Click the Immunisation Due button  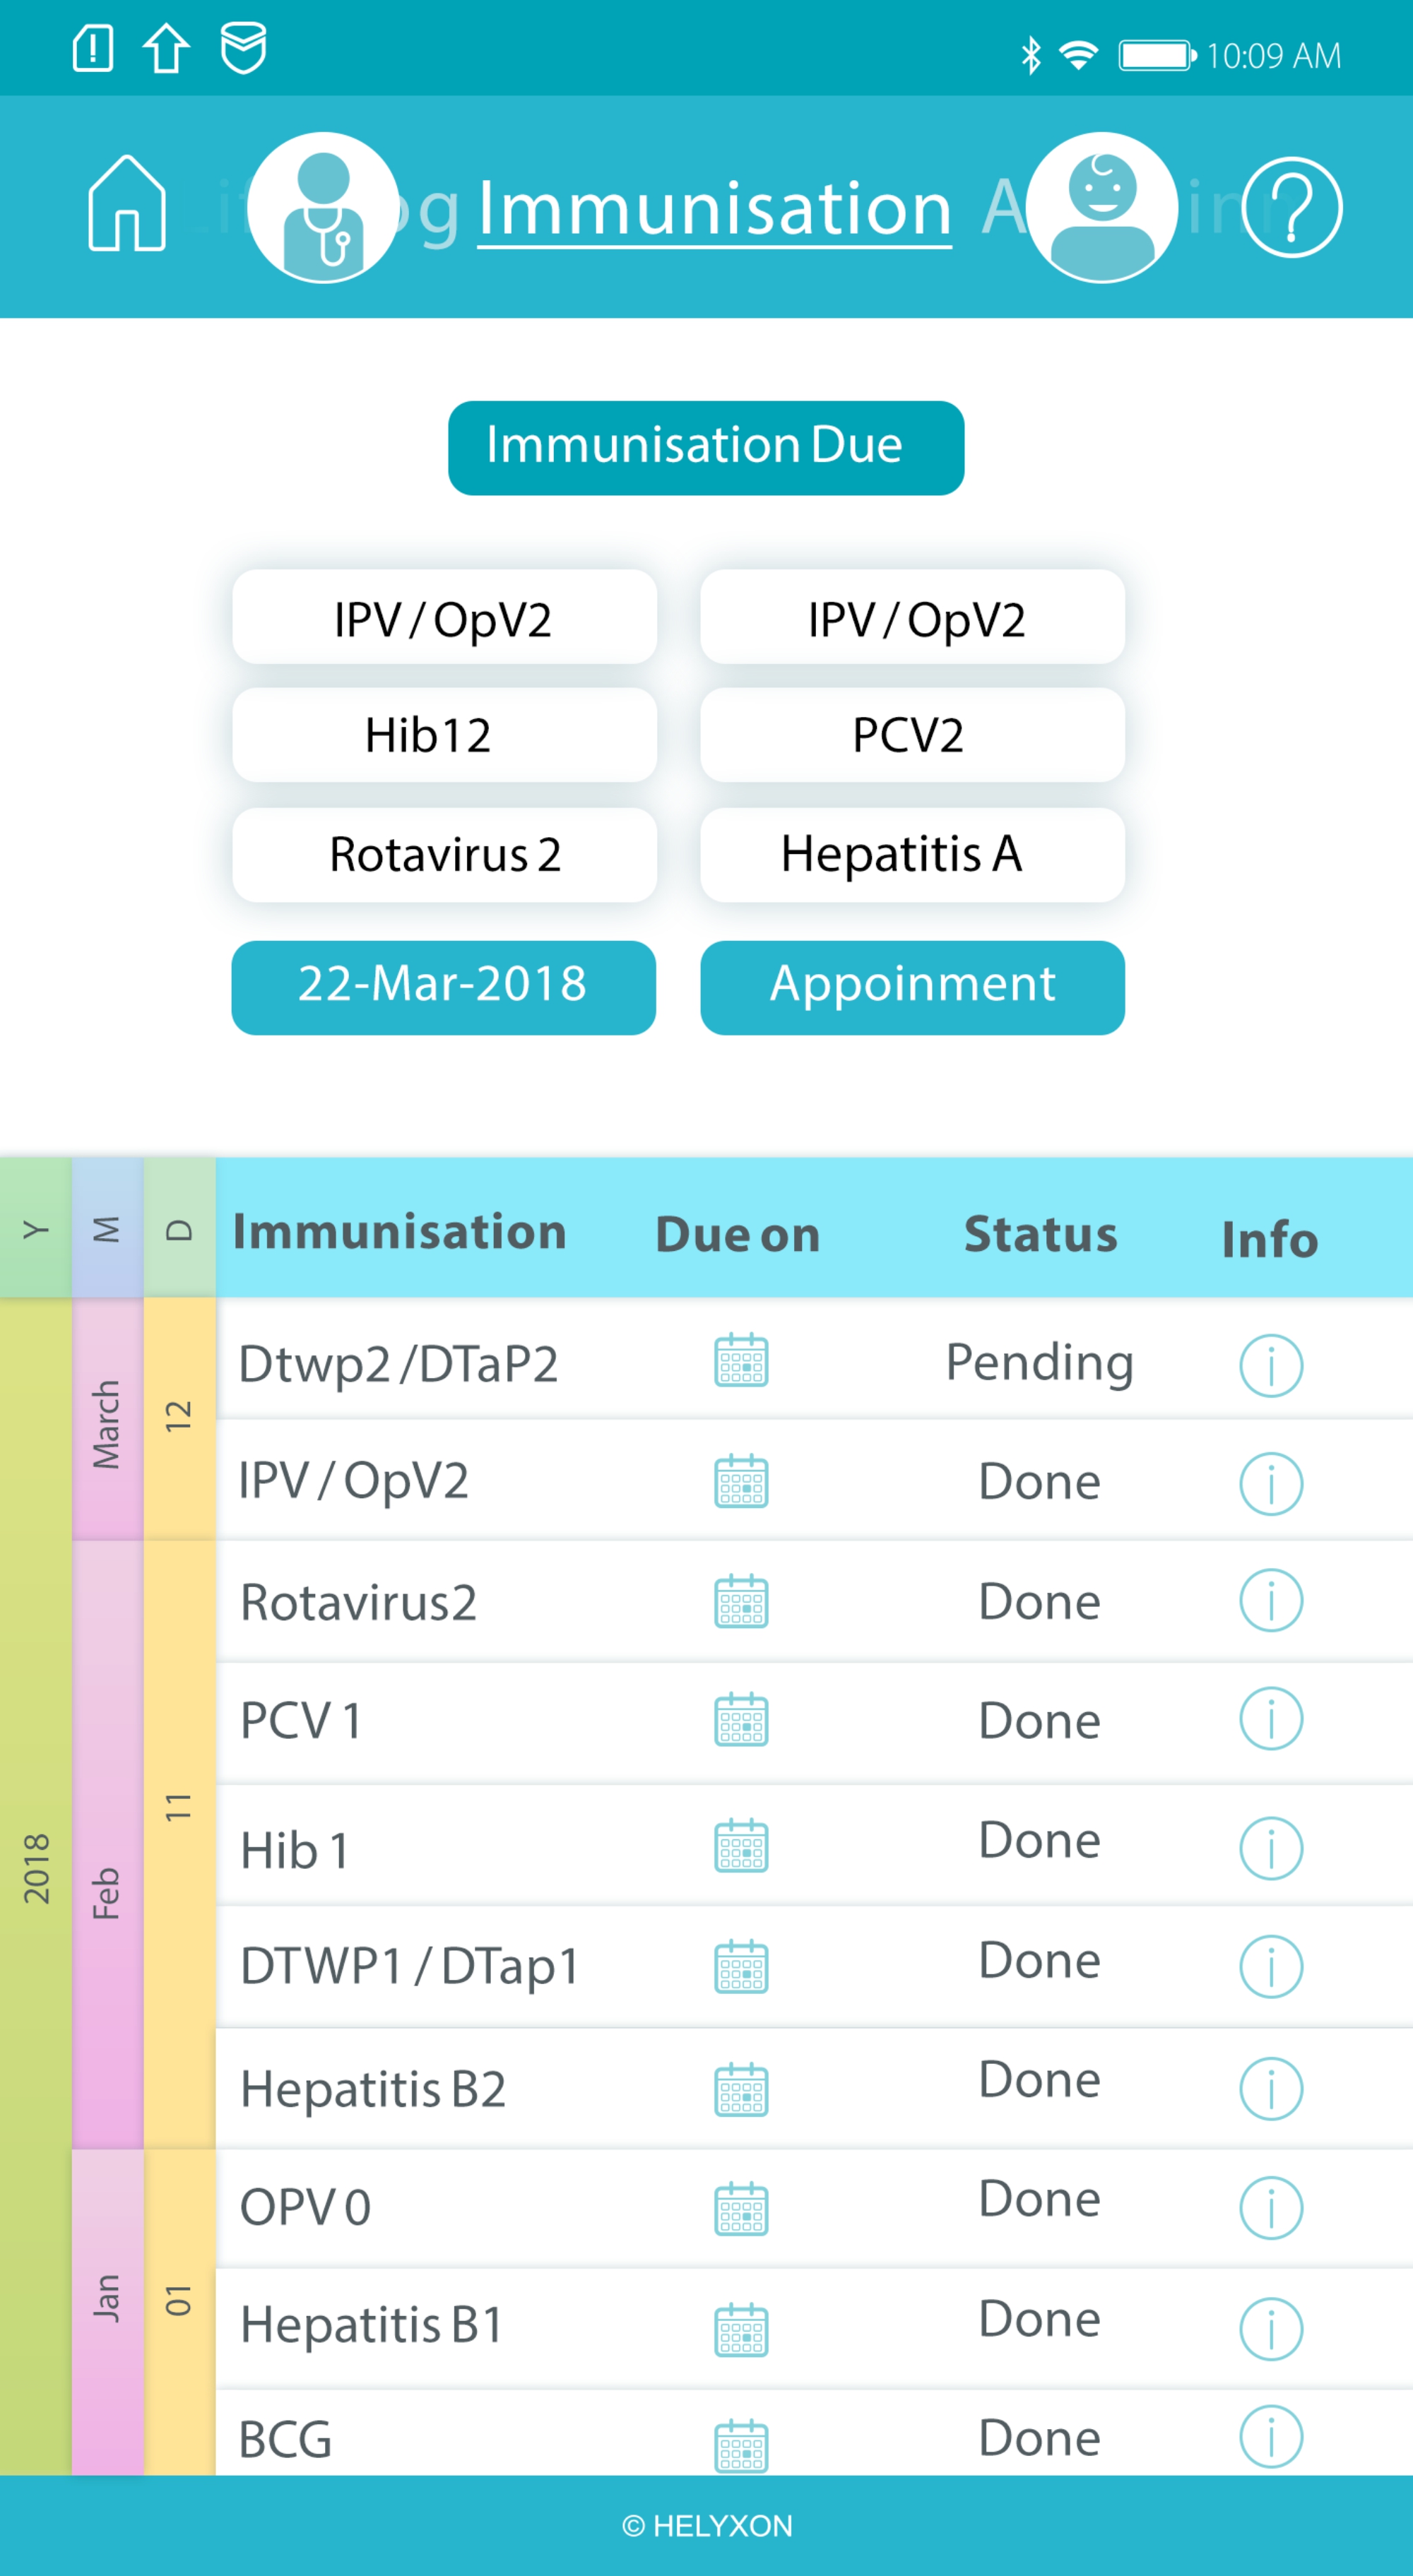[706, 447]
